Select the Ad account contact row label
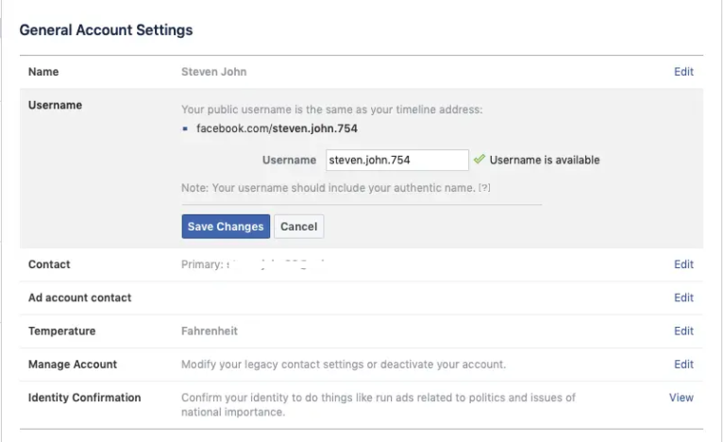This screenshot has height=442, width=725. [79, 297]
